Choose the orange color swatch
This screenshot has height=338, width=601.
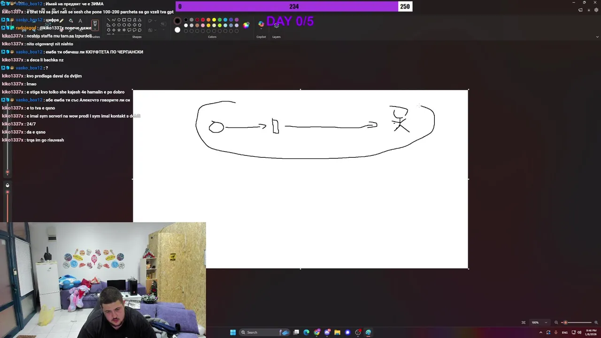click(x=208, y=20)
